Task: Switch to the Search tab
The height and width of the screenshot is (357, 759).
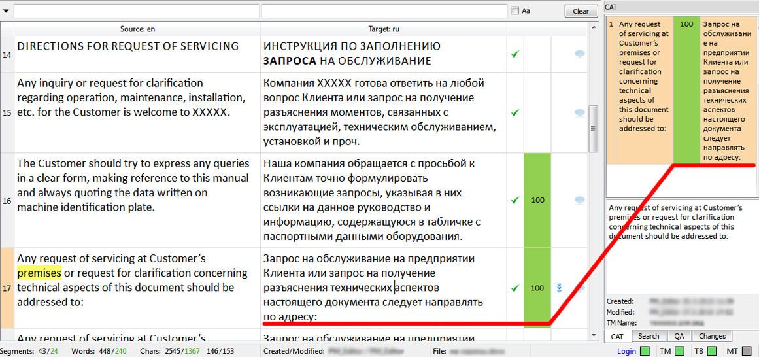Action: click(x=649, y=336)
